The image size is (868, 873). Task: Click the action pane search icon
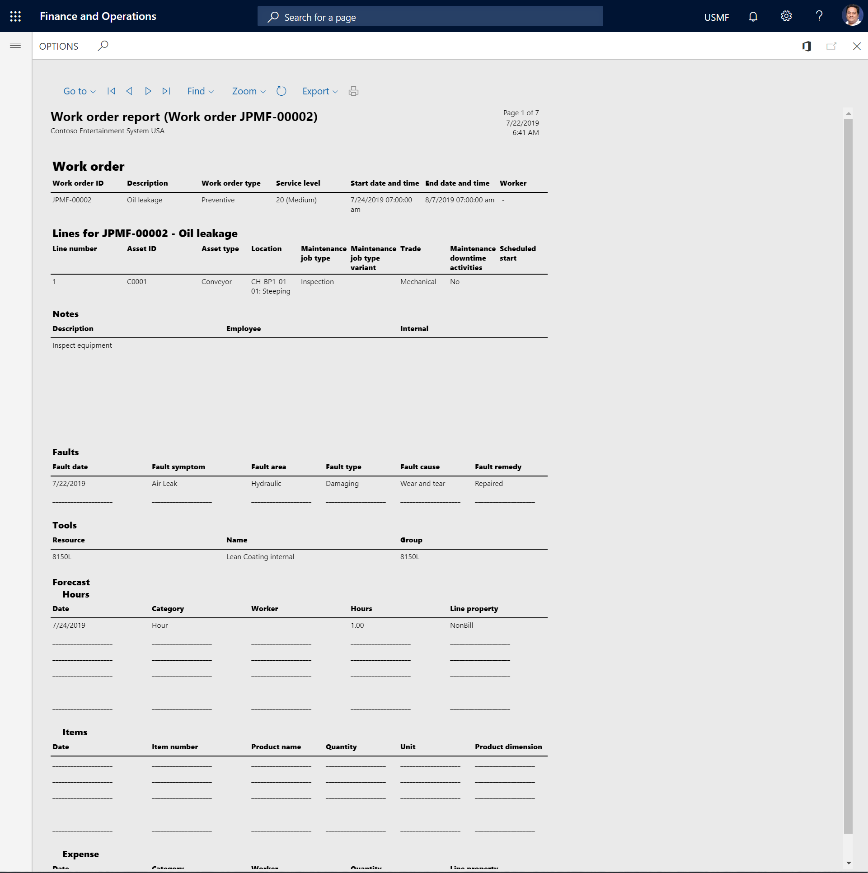point(103,46)
